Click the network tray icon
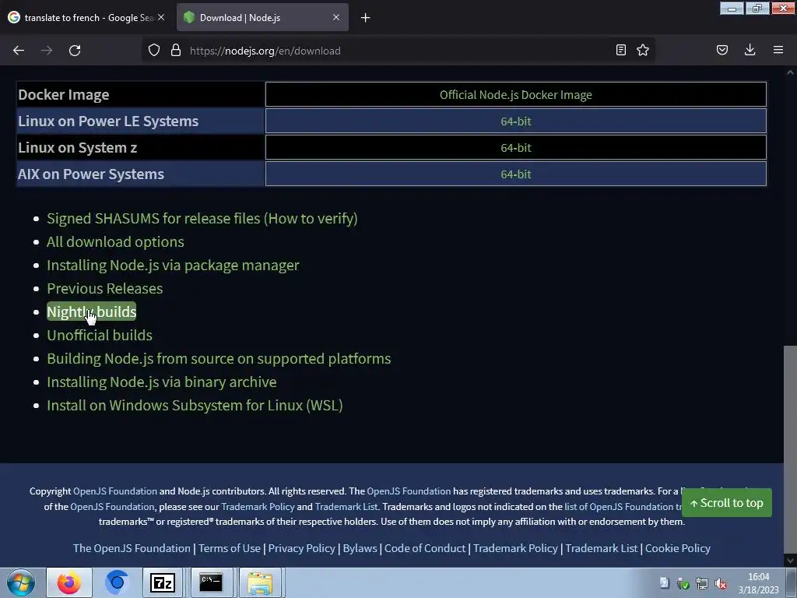 [702, 584]
